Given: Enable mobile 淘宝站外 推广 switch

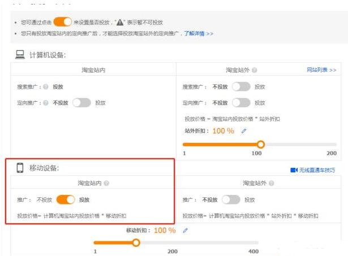Looking at the screenshot, I should (231, 199).
